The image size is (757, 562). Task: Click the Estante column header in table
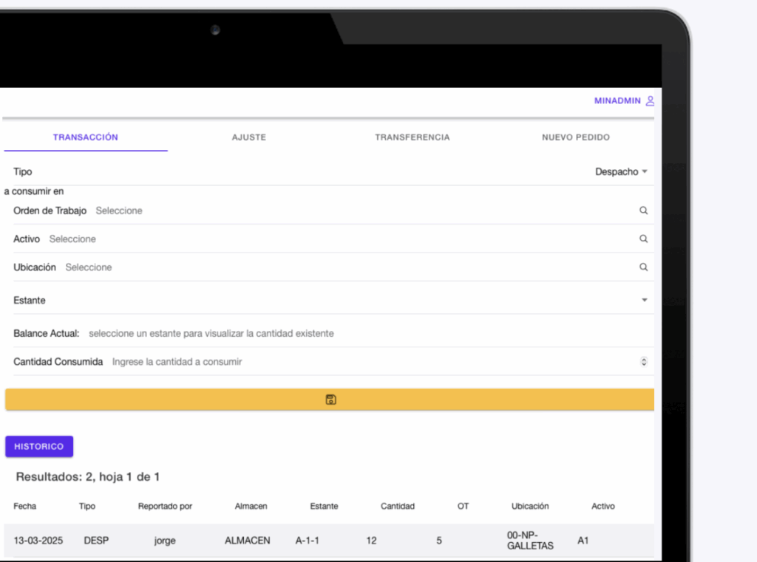pyautogui.click(x=324, y=506)
